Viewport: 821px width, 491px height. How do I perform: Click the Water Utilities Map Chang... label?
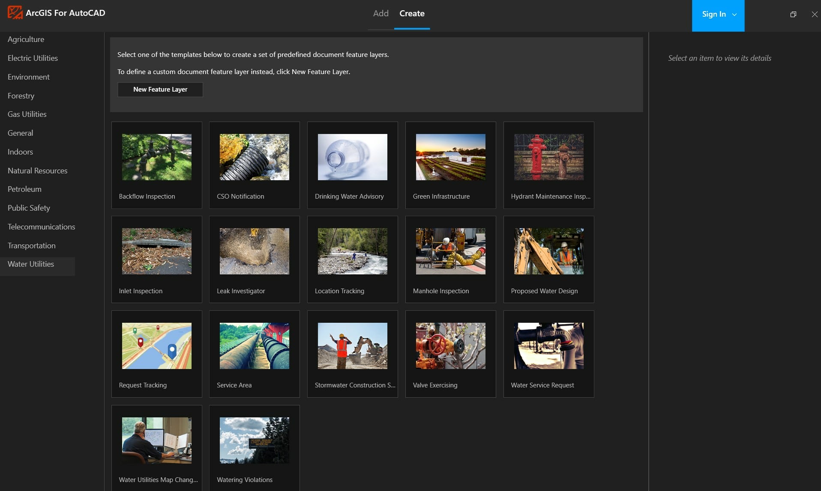click(x=159, y=480)
